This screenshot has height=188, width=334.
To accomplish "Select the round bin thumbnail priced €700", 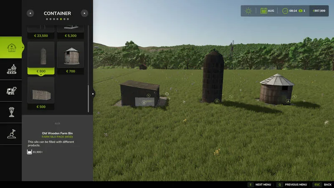I will click(71, 58).
